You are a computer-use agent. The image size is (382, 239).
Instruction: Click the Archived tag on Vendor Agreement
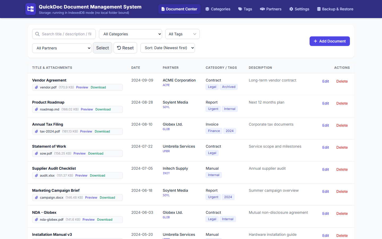pyautogui.click(x=229, y=87)
